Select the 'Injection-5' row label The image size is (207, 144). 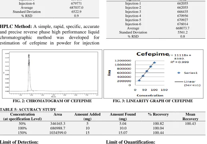[133, 20]
